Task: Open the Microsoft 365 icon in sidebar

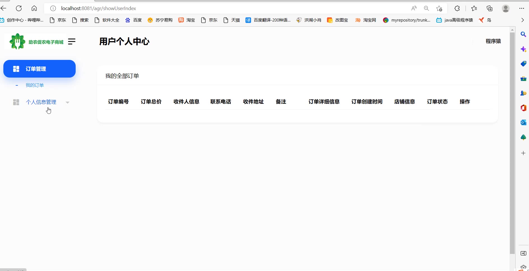Action: [x=523, y=108]
